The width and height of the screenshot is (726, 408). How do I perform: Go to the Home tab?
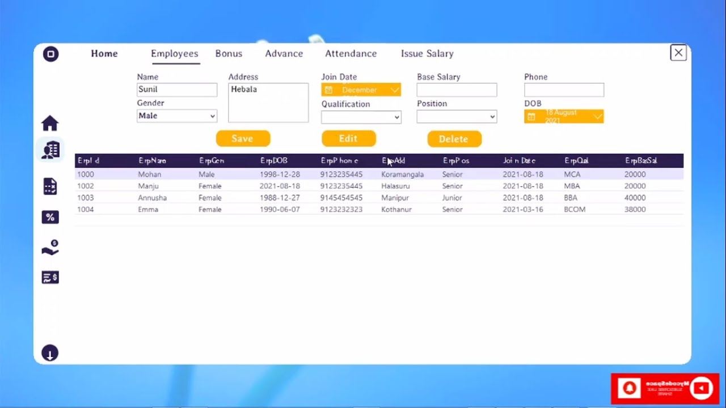[x=104, y=53]
